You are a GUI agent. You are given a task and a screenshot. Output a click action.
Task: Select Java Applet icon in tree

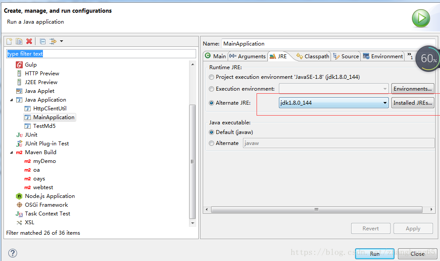19,91
